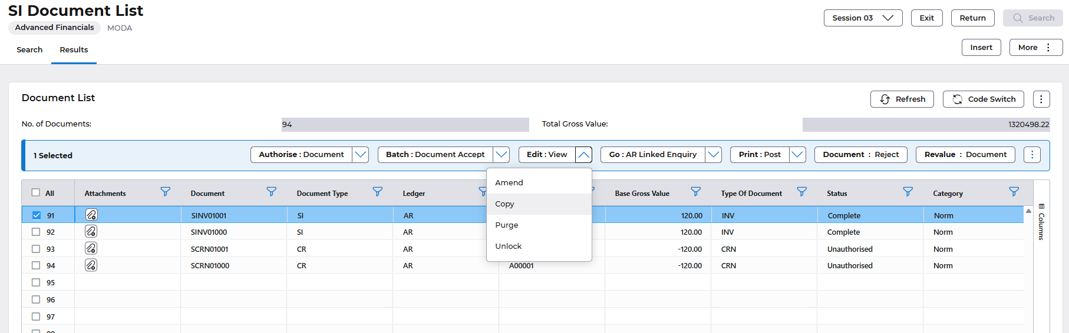The height and width of the screenshot is (333, 1069).
Task: Expand the Authorise : Document dropdown arrow
Action: point(361,155)
